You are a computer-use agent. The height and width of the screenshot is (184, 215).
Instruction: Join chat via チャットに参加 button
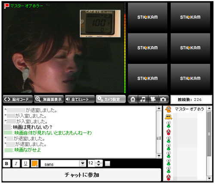pyautogui.click(x=82, y=175)
